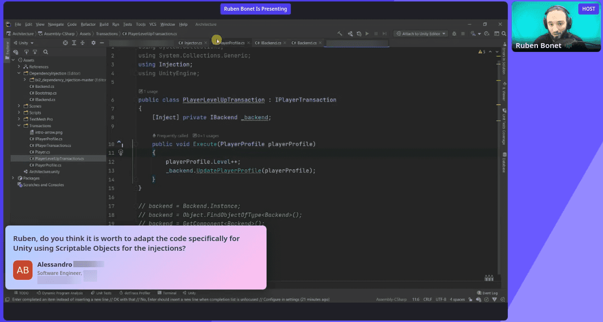Screen dimensions: 603x322
Task: Open the Event Log from the status bar
Action: pos(487,293)
